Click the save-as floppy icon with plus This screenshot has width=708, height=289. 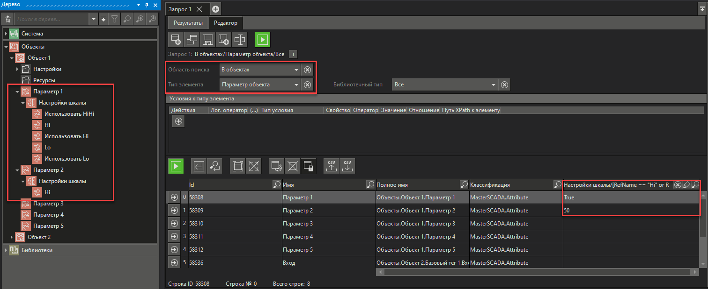click(224, 40)
